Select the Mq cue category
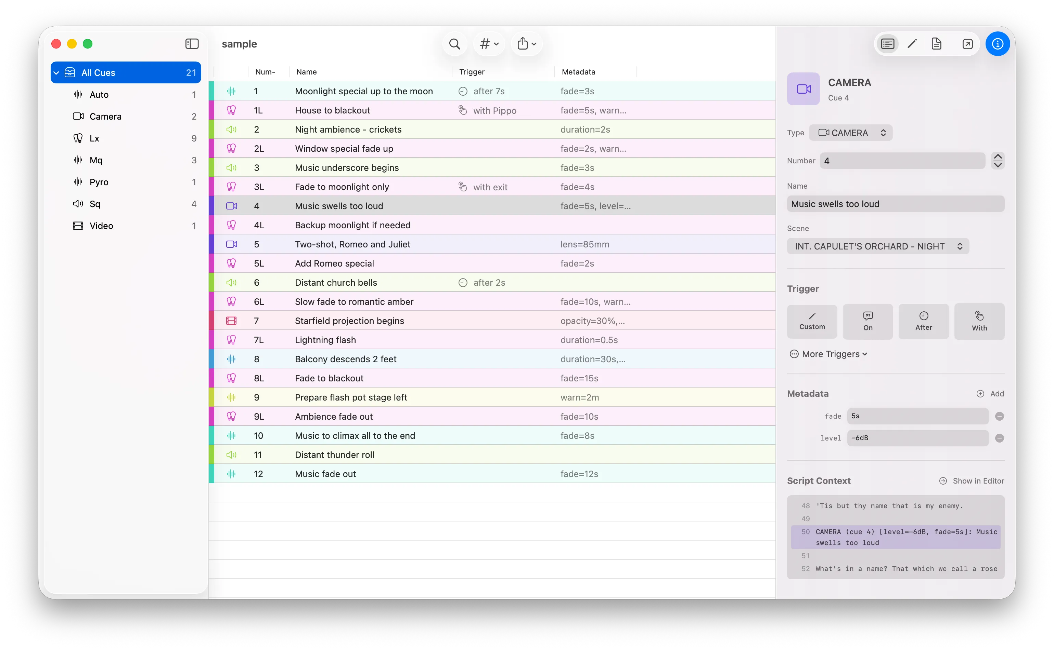 (x=126, y=160)
